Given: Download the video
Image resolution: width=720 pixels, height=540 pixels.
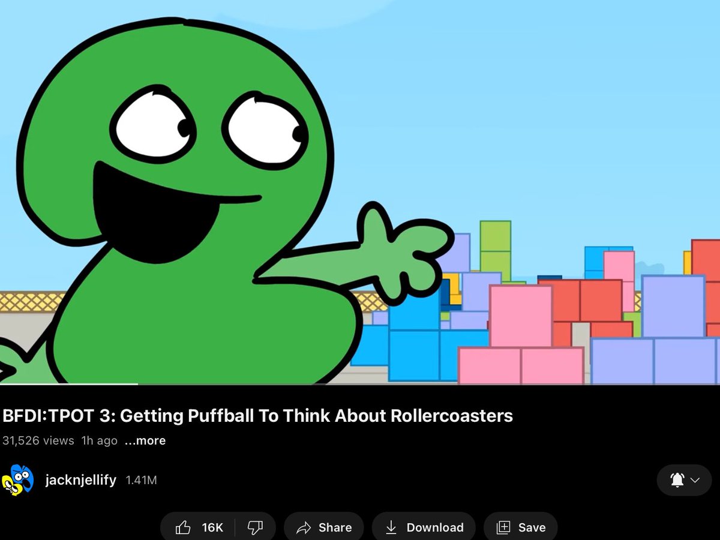Looking at the screenshot, I should 424,527.
